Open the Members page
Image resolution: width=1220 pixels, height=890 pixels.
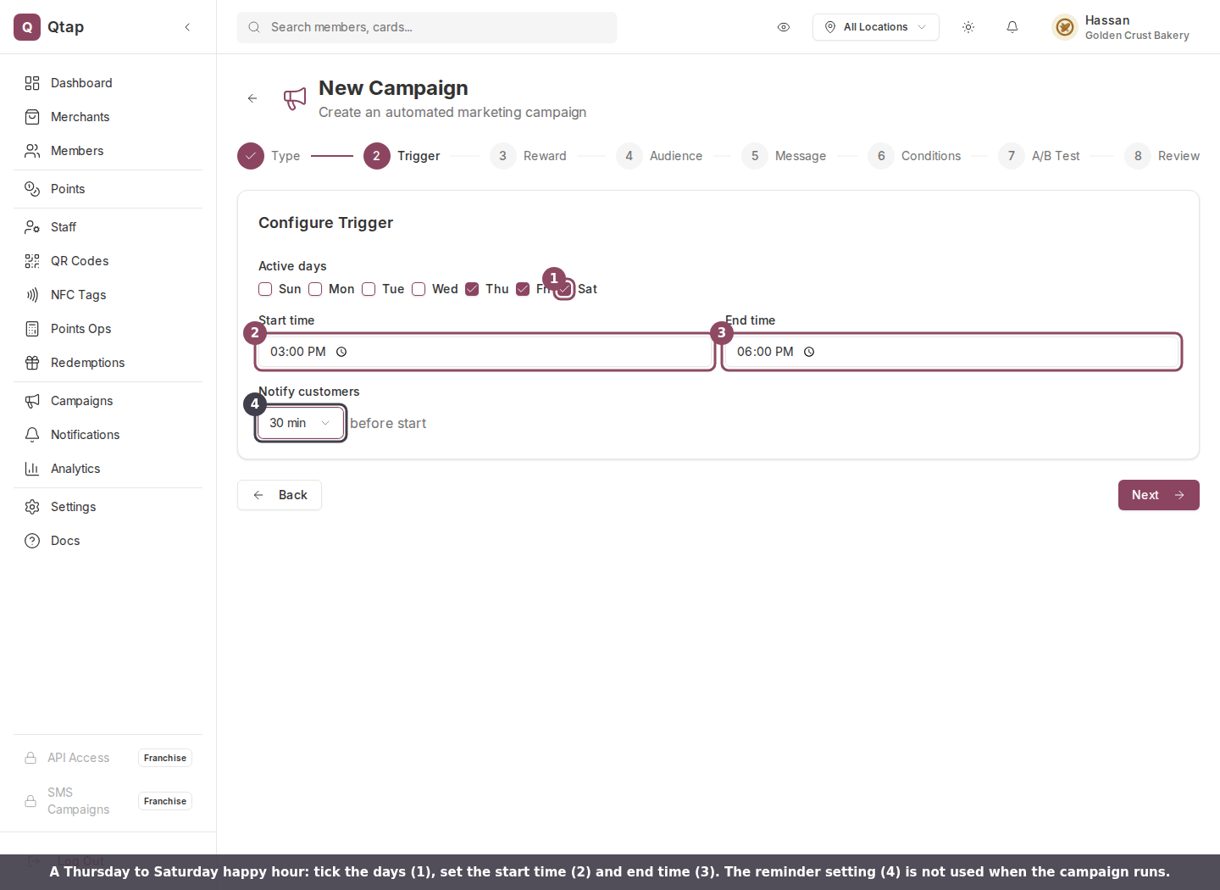pos(108,151)
